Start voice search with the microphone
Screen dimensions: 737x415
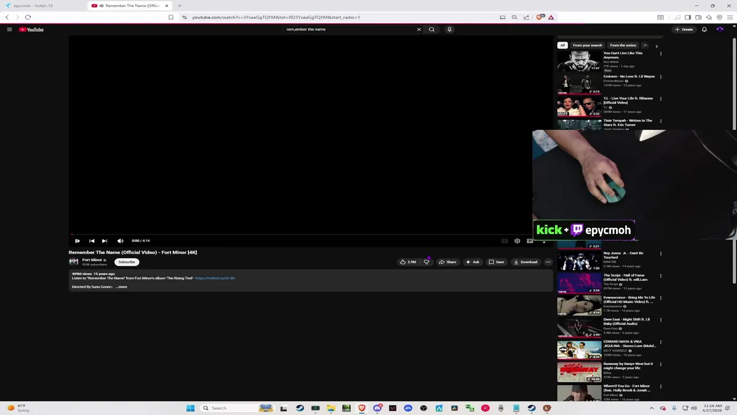pyautogui.click(x=450, y=29)
